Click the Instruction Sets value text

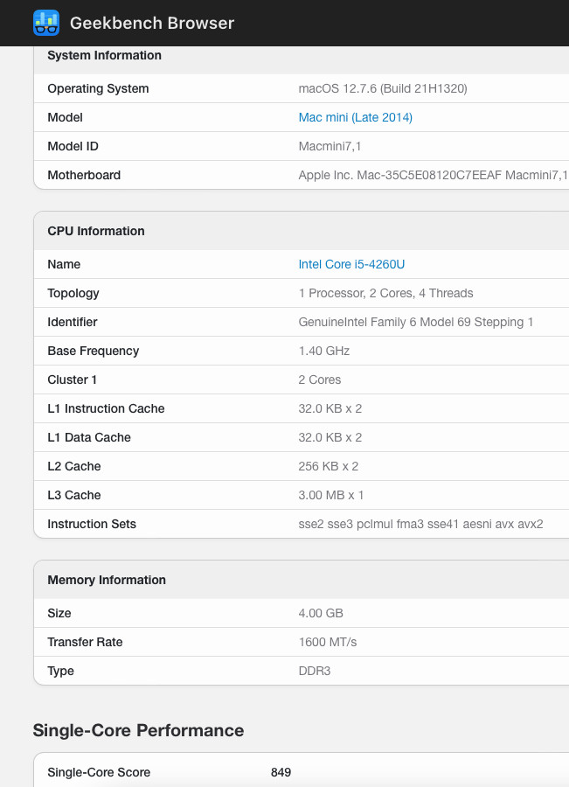point(420,524)
